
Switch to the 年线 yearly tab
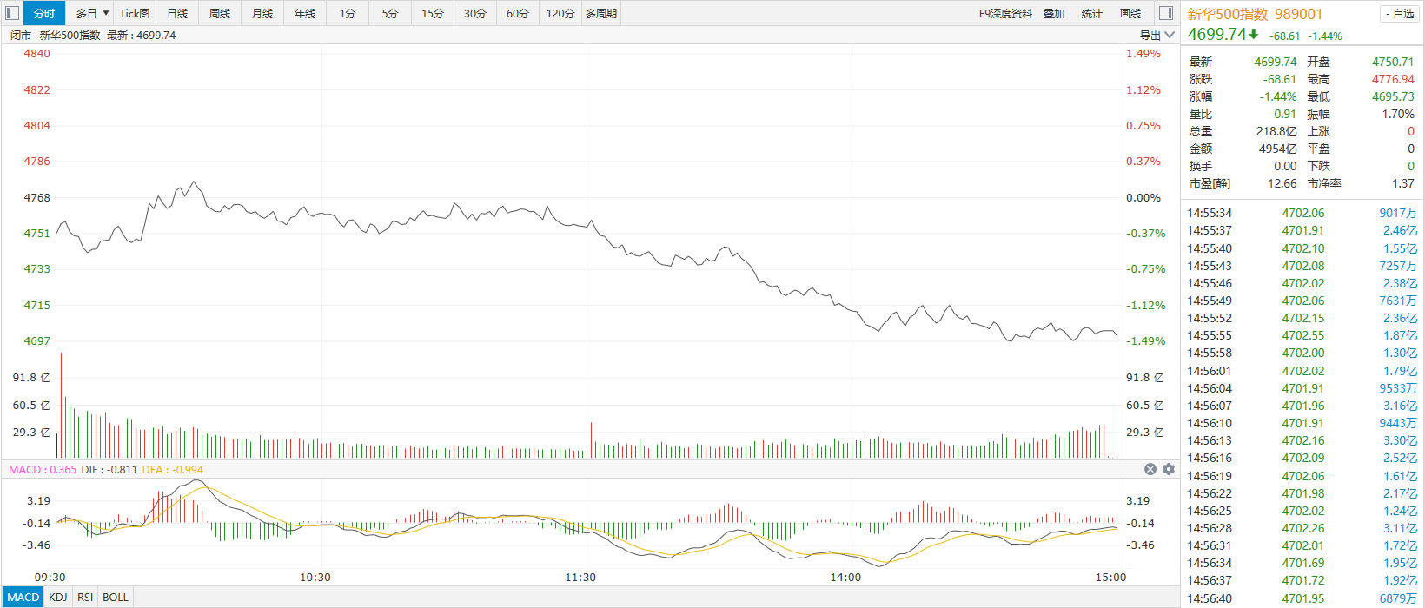coord(305,13)
